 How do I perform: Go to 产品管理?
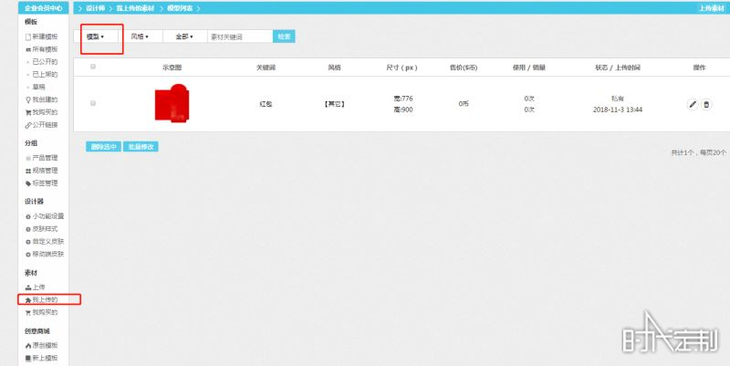(x=42, y=158)
